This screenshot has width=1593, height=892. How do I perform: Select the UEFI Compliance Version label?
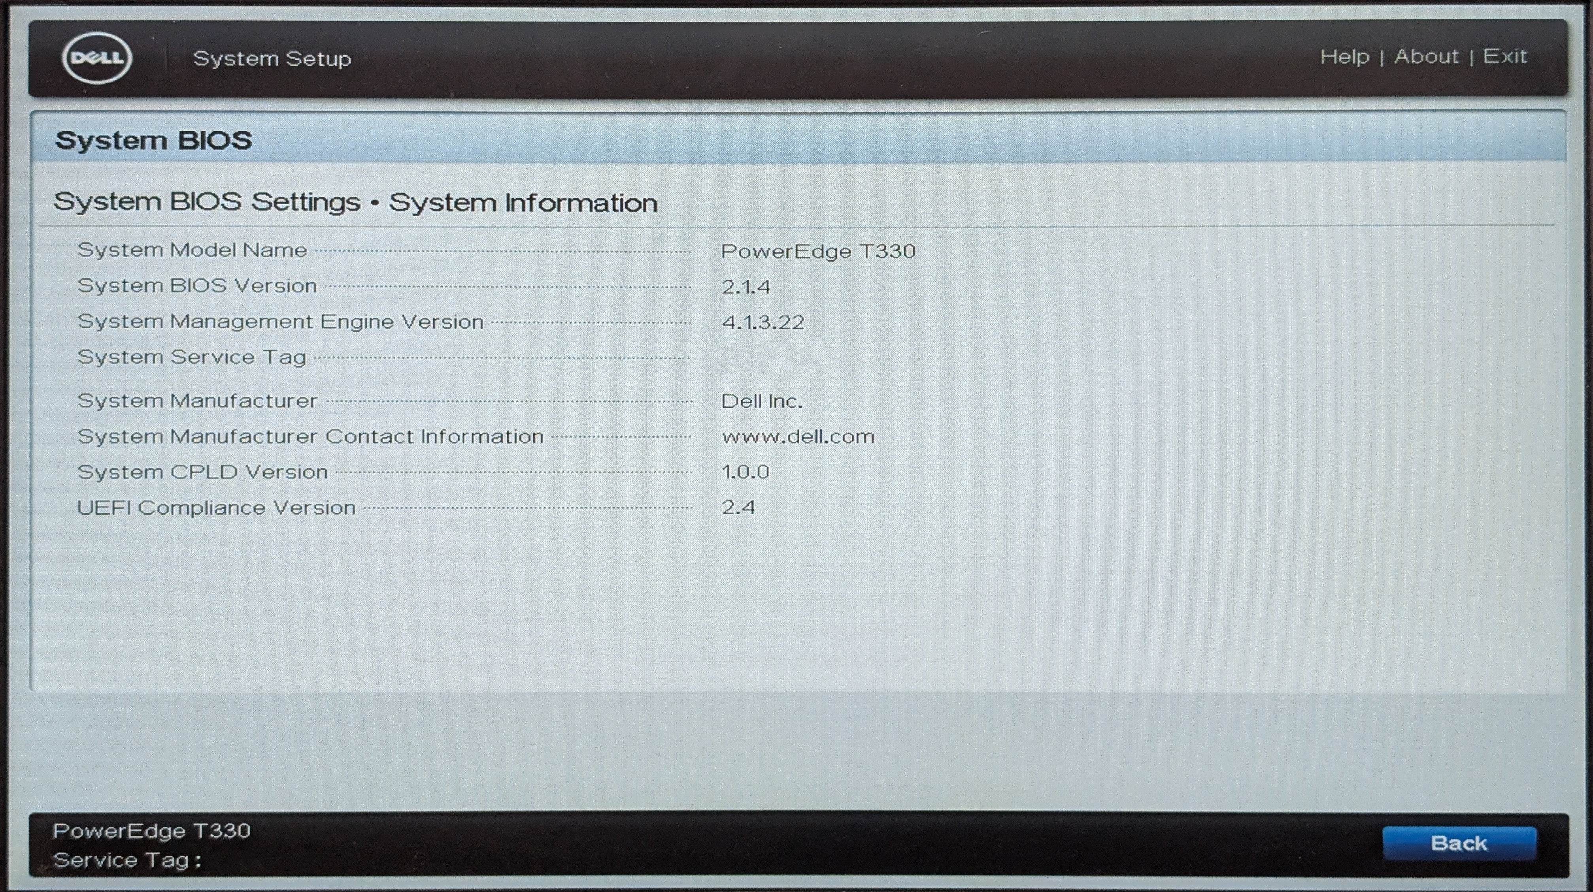click(217, 508)
